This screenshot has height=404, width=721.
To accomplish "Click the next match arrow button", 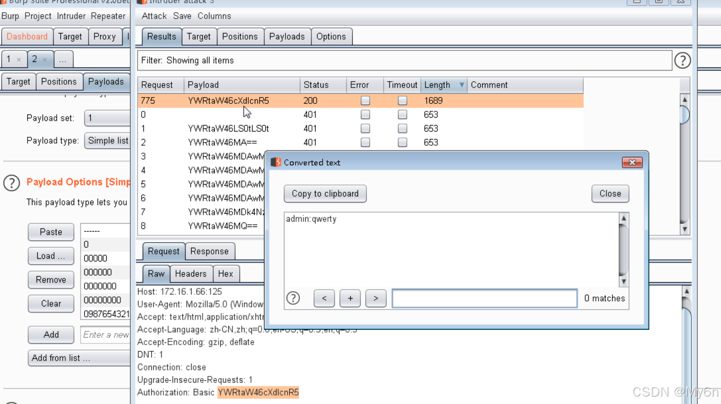I will click(x=376, y=298).
